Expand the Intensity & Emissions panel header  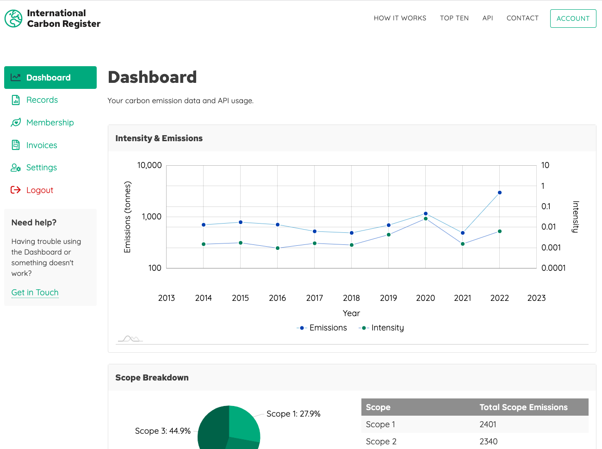point(159,138)
